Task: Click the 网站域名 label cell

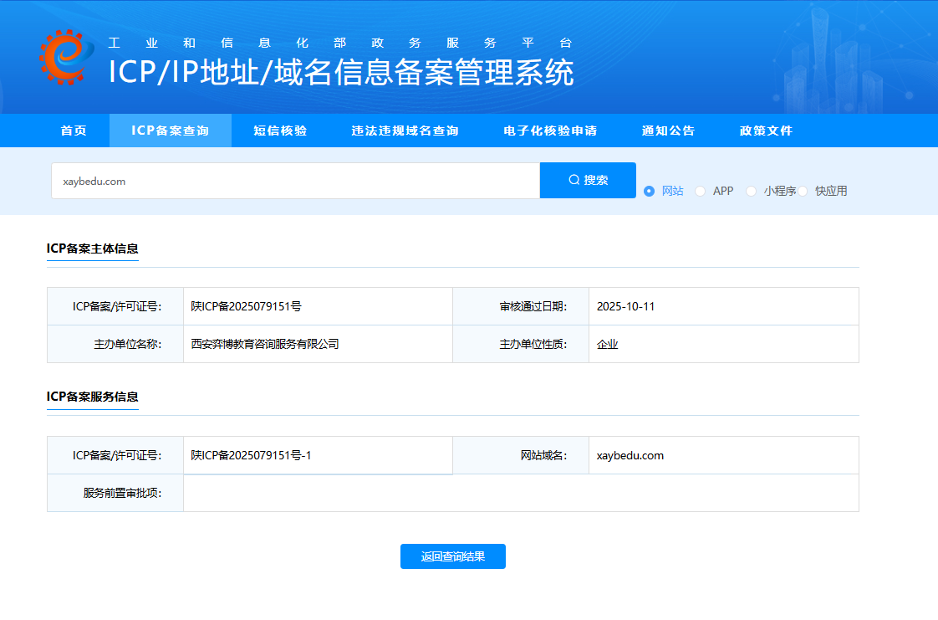Action: (521, 455)
